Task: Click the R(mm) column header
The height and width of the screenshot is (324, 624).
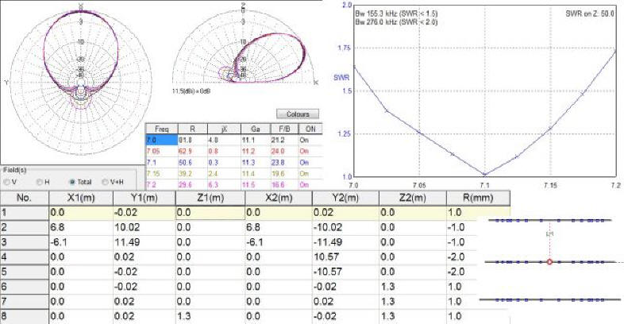Action: (478, 198)
